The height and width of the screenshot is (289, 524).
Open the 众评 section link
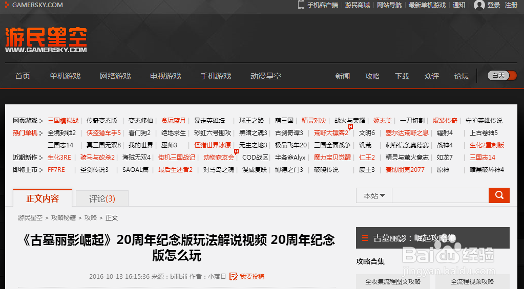[432, 76]
